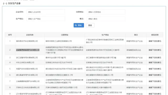Select company 辽宁昌荣专用汽车制造有限公司

click(x=29, y=94)
